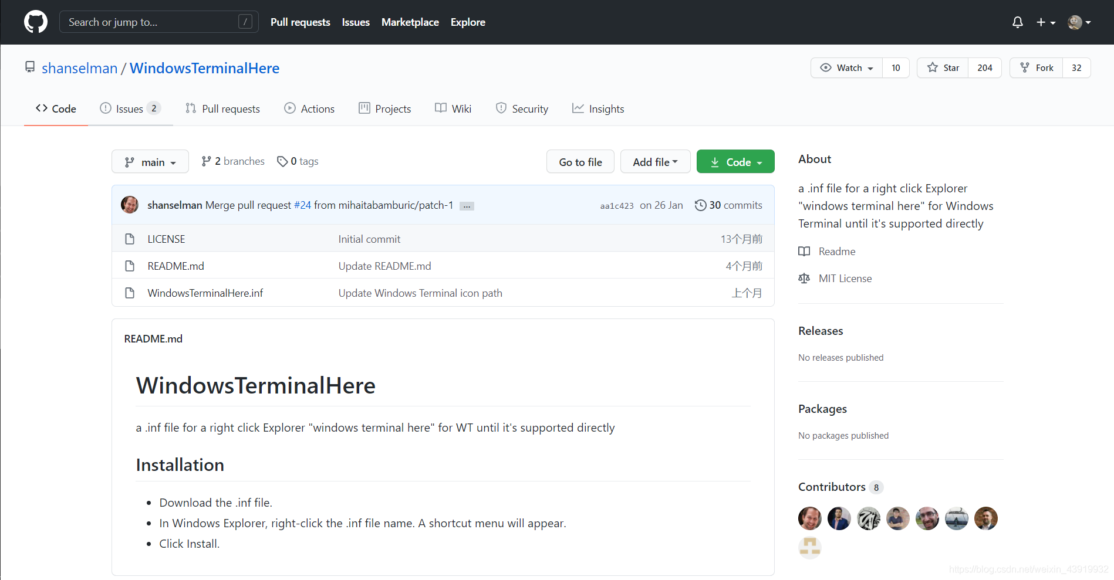Open the notifications bell

tap(1018, 22)
